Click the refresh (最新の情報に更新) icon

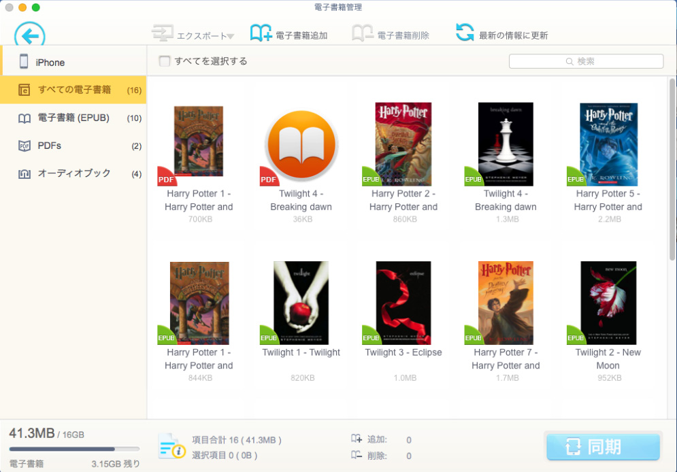tap(465, 33)
